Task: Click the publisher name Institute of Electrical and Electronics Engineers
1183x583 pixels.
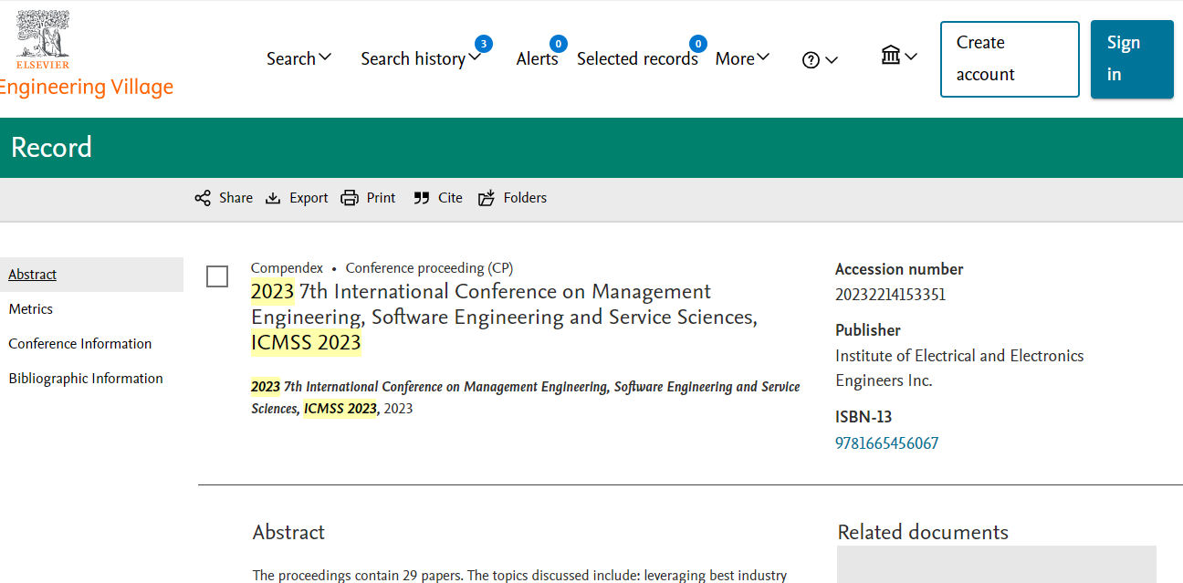Action: pyautogui.click(x=959, y=369)
